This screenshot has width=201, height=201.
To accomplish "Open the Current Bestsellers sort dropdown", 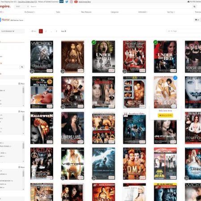I will 12,31.
